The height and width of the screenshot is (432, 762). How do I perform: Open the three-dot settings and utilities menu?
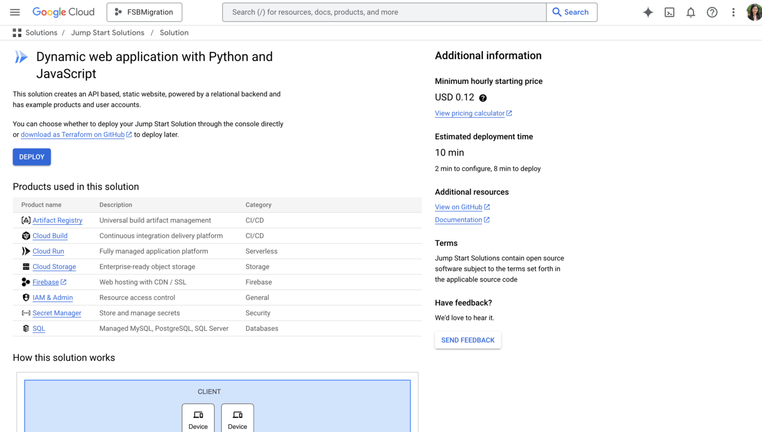[x=733, y=12]
